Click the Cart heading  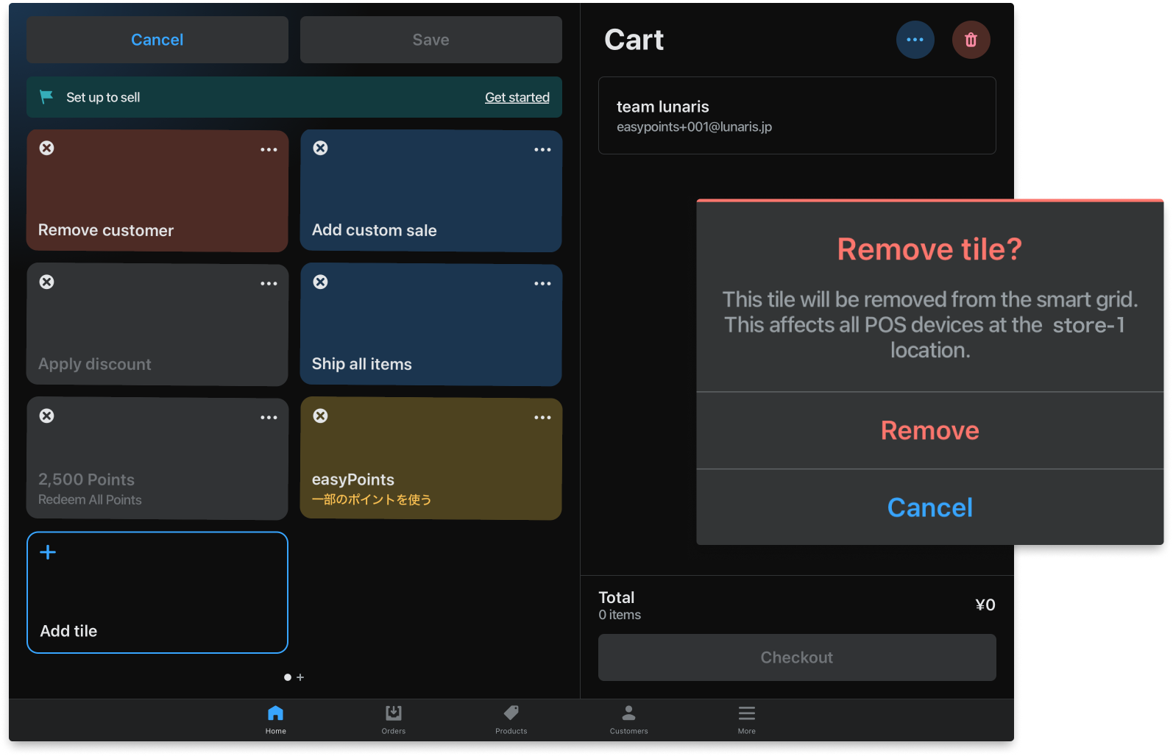point(634,40)
